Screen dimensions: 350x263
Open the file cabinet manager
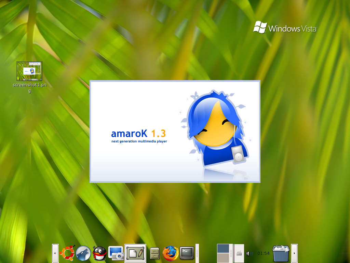pos(154,253)
